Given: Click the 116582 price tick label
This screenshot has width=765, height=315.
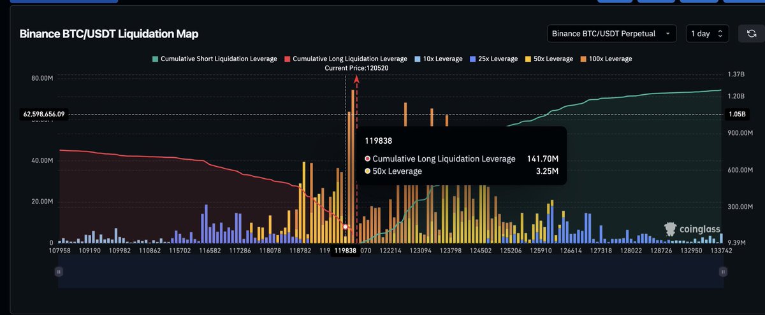Looking at the screenshot, I should (x=210, y=251).
